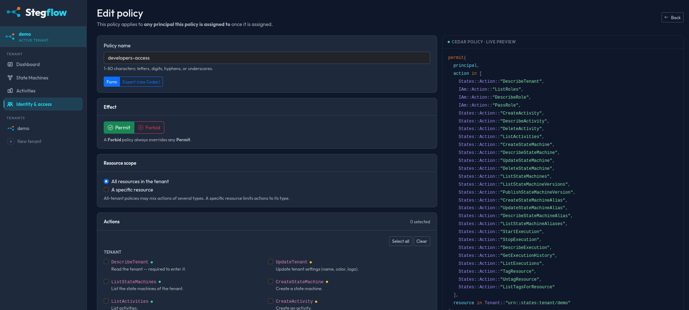Switch to Form editing mode

pos(112,82)
